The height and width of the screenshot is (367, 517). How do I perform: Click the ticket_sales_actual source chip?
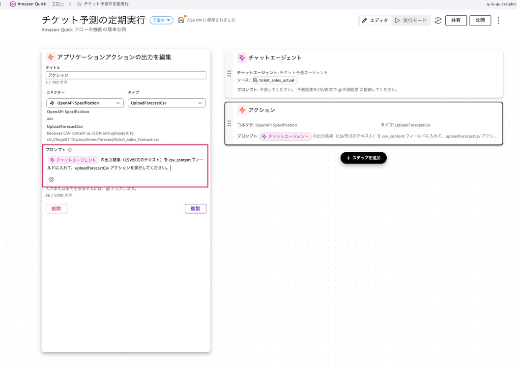[x=274, y=80]
